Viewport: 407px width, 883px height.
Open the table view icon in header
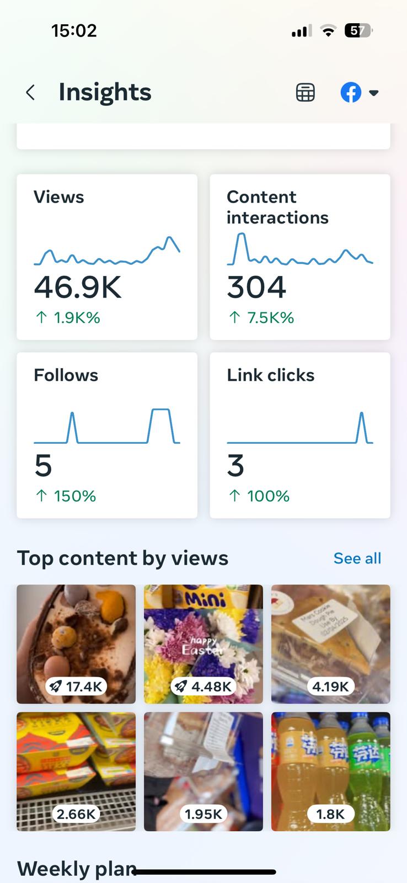[x=305, y=93]
